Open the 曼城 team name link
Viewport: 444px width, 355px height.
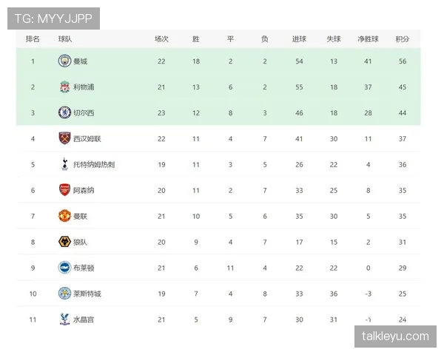tap(81, 61)
